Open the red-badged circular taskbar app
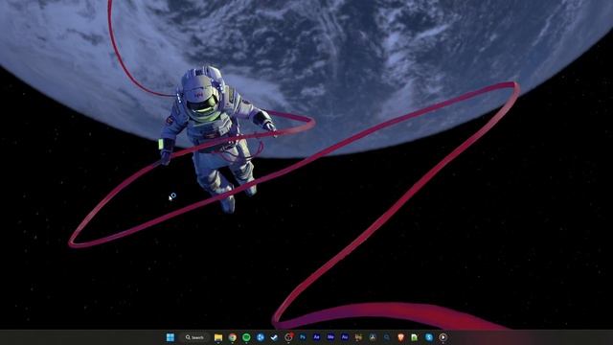The height and width of the screenshot is (345, 613). pyautogui.click(x=288, y=337)
